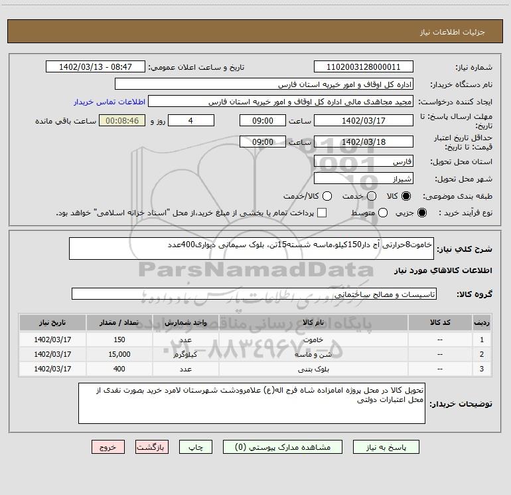Click the remaining days field showing 4
The height and width of the screenshot is (495, 511).
pyautogui.click(x=191, y=121)
